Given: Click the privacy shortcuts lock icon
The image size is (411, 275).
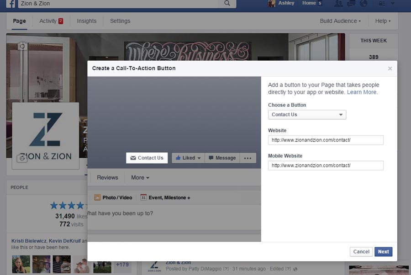Looking at the screenshot, I should (382, 4).
